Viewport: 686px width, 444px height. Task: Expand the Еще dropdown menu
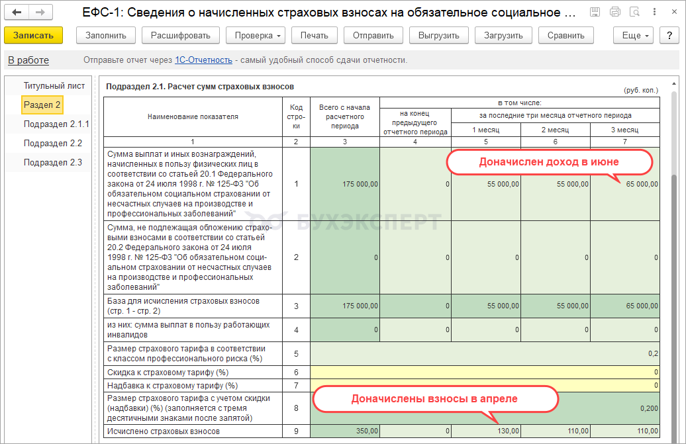(x=633, y=35)
